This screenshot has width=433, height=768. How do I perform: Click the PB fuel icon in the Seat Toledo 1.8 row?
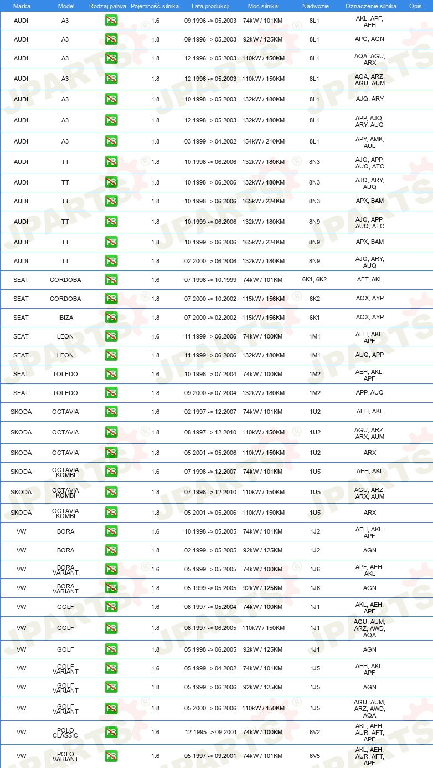tap(111, 393)
